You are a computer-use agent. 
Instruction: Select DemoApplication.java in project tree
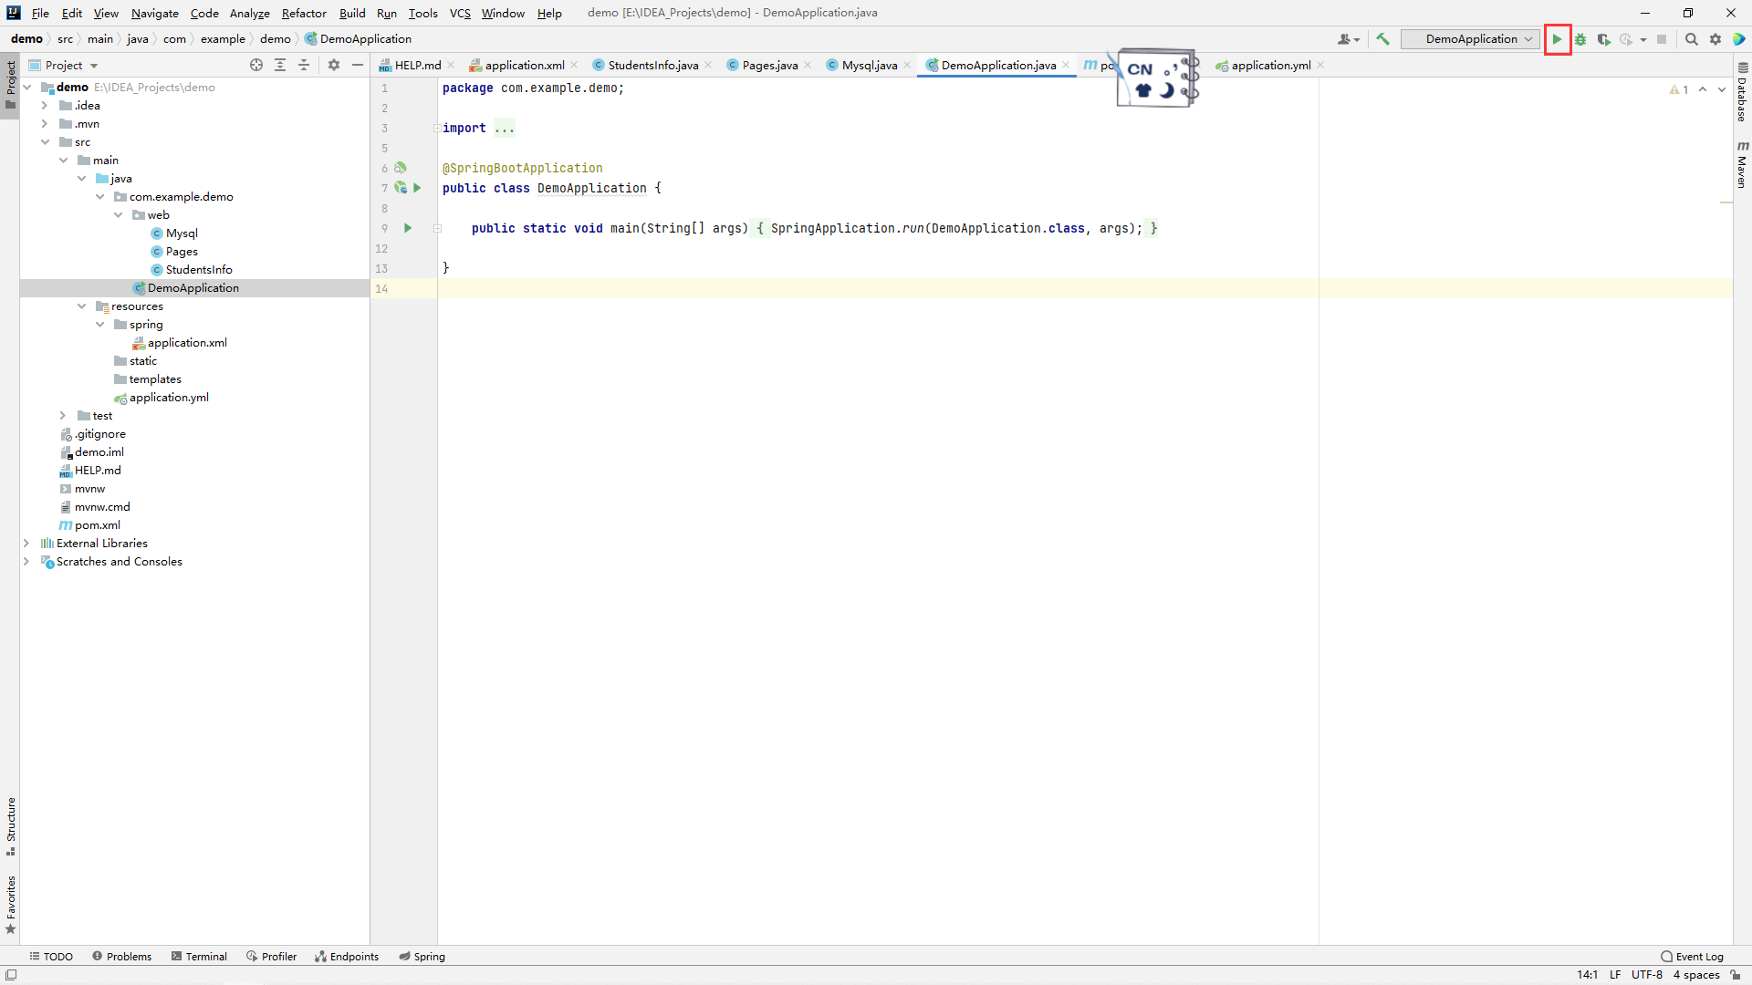pos(193,287)
